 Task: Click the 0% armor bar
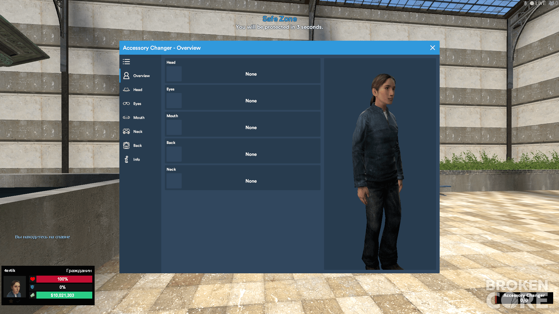coord(64,287)
